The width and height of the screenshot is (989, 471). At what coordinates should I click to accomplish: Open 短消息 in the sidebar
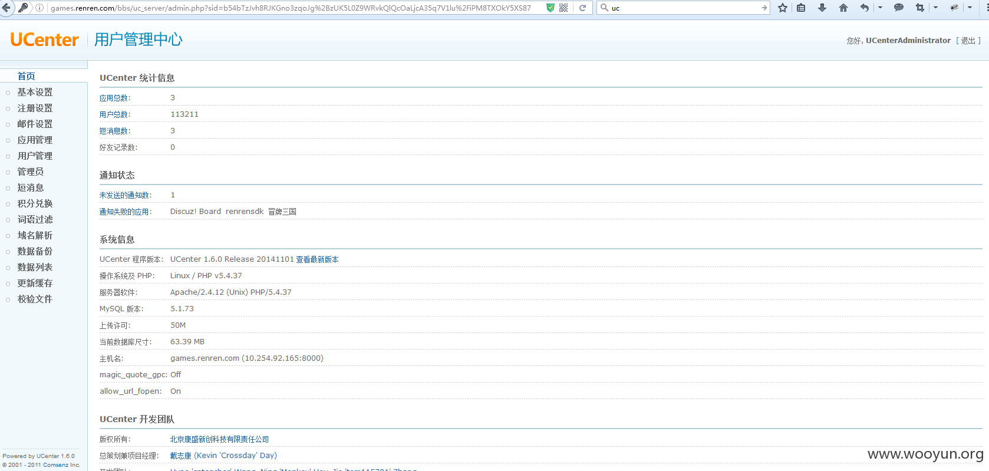click(x=31, y=187)
